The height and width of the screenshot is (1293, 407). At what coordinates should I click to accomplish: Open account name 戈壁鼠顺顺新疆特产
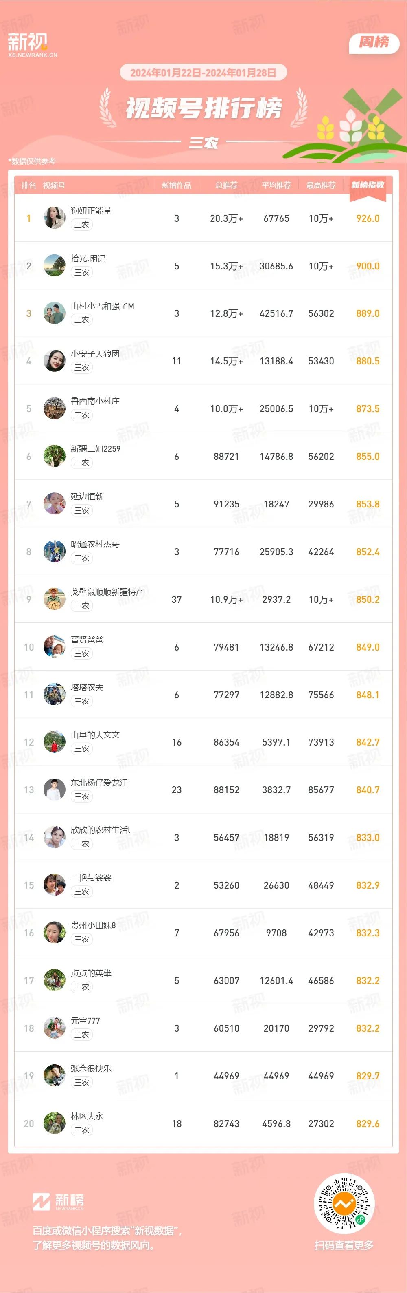click(x=107, y=592)
